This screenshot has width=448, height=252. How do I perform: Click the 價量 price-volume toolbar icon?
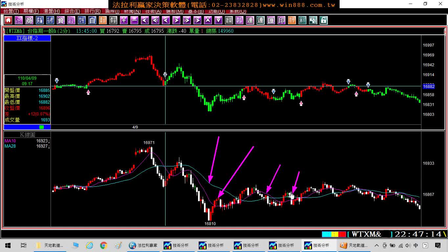(113, 20)
